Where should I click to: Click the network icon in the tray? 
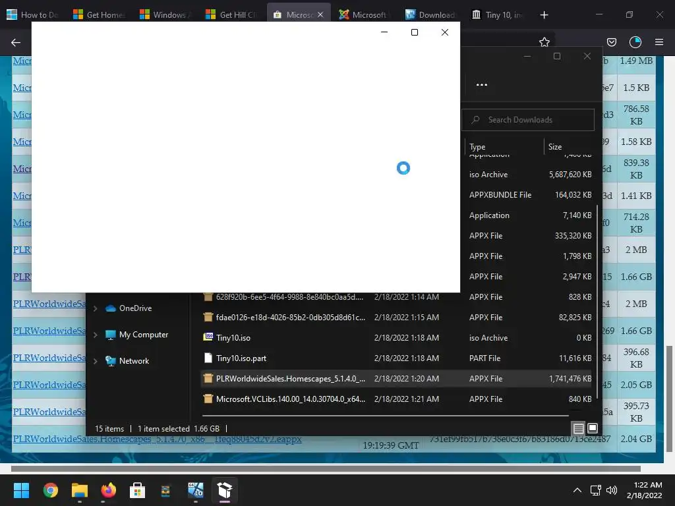596,490
